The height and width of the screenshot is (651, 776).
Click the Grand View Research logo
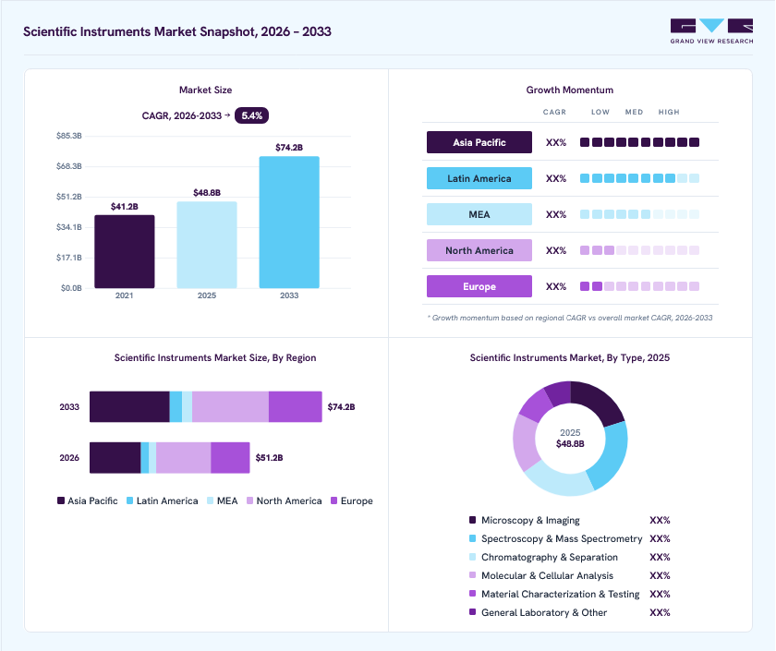point(711,31)
